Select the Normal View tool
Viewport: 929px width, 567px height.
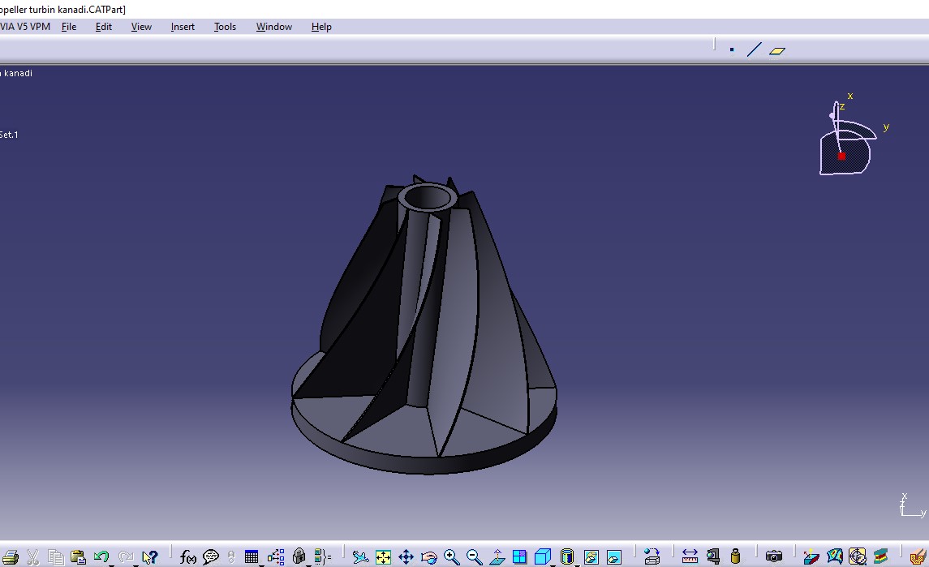497,557
